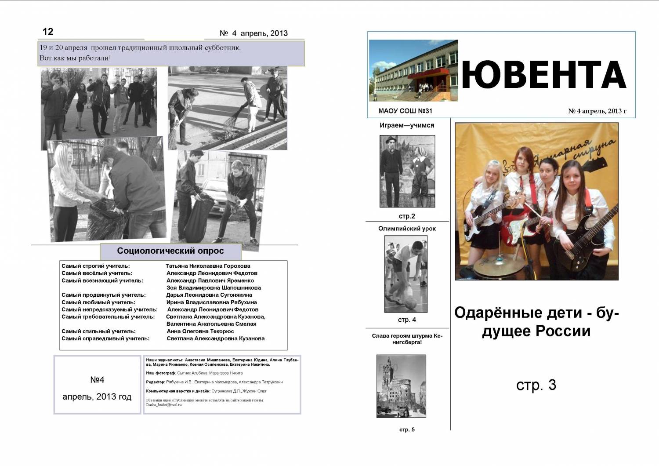The image size is (659, 466).
Task: Open the ruined Königsberg building photo
Action: click(x=402, y=386)
